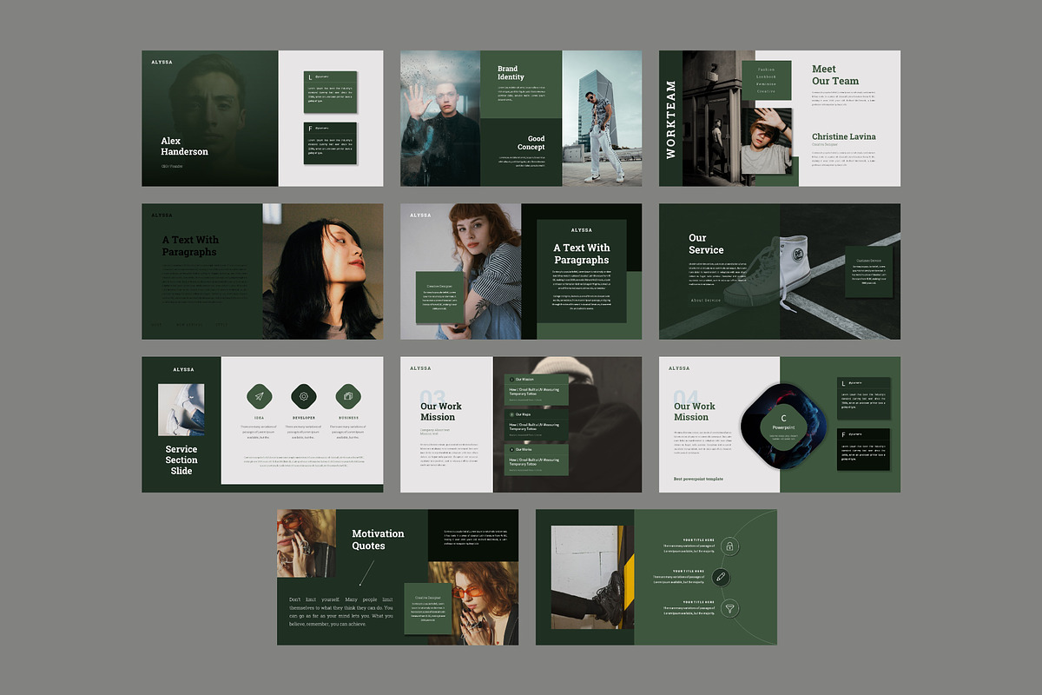Screen dimensions: 1042x695
Task: Select photo of man with hand on glass
Action: coord(440,118)
